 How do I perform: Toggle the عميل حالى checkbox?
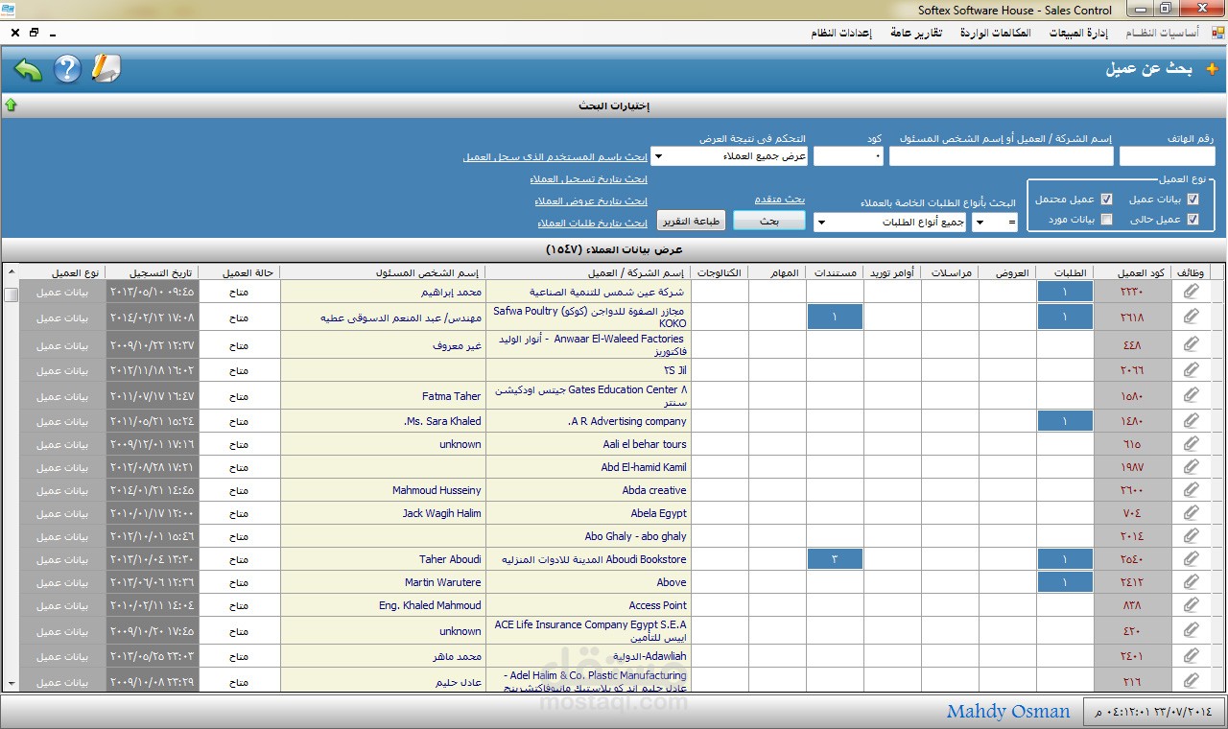click(x=1193, y=219)
